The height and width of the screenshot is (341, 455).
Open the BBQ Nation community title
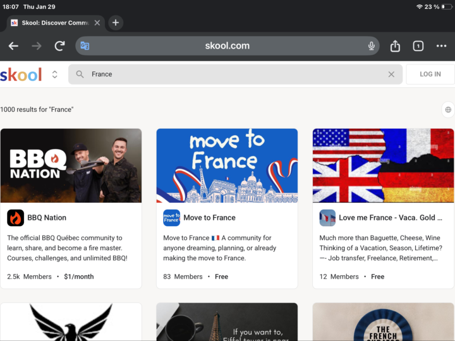47,218
